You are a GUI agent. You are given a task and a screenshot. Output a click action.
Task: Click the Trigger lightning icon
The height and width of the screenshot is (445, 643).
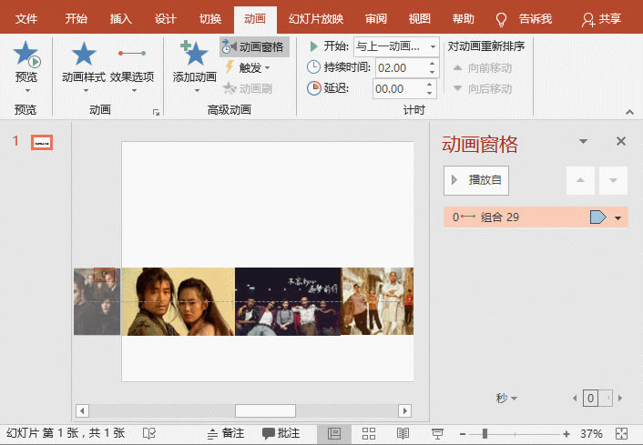coord(230,67)
